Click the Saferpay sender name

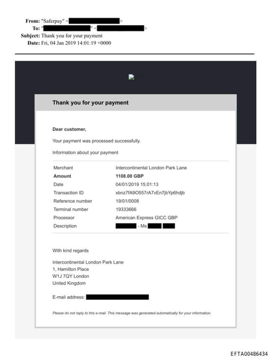53,21
